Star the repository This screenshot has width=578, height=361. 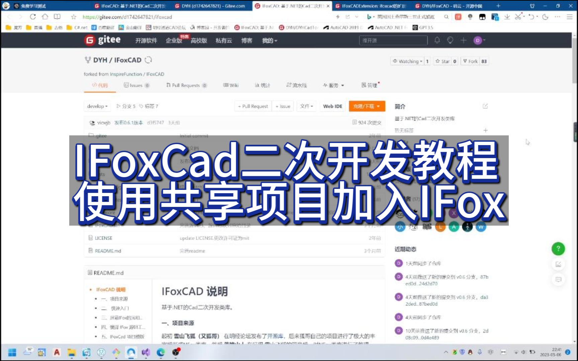pos(442,61)
